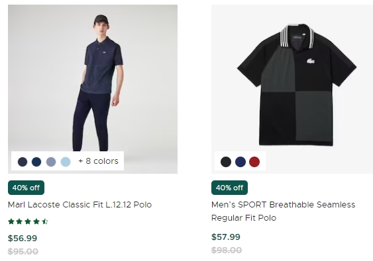
Task: Choose the second navy blue swatch
Action: click(36, 162)
